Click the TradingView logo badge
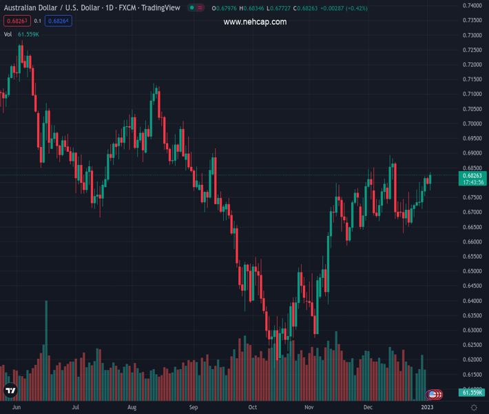Screen dimensions: 489x414 (x=10, y=391)
